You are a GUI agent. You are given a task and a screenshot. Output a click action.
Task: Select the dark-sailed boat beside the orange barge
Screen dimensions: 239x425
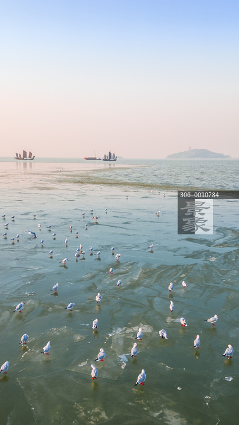click(x=110, y=156)
